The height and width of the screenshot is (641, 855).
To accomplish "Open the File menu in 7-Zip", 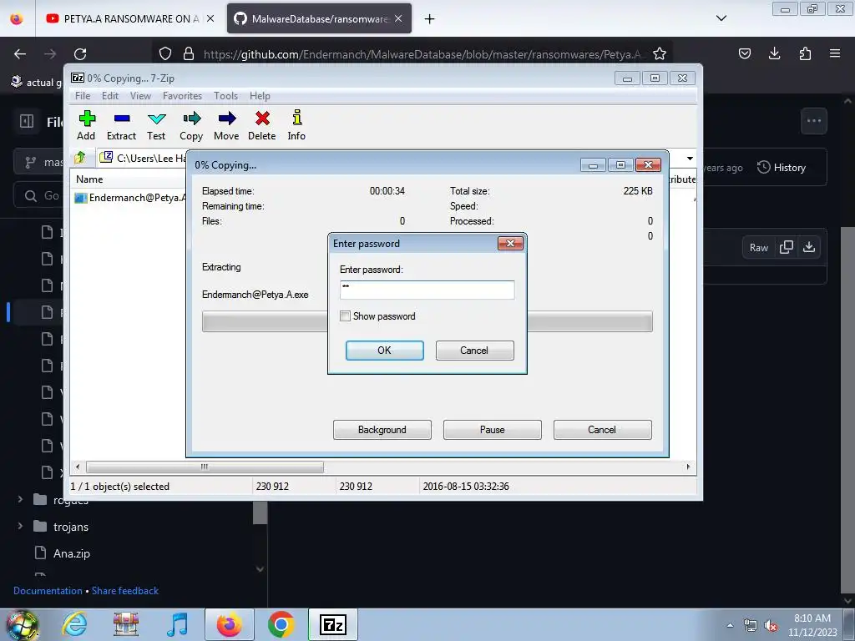I will pyautogui.click(x=83, y=96).
